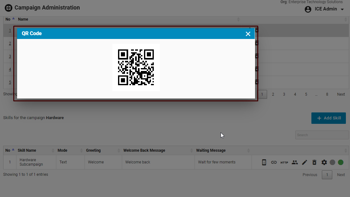Screen dimensions: 350x197
Task: Edit Hardware Subcampaign with pencil icon
Action: 304,162
